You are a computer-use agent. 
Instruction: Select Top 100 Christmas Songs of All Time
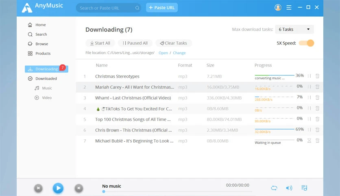[x=133, y=119]
